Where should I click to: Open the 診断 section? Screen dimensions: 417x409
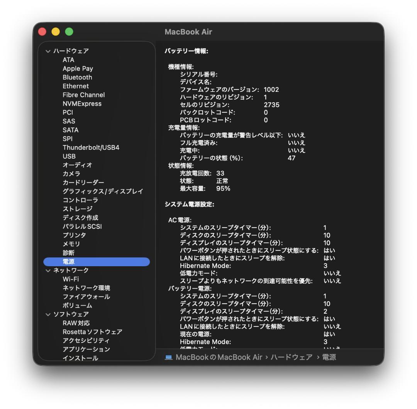point(69,253)
